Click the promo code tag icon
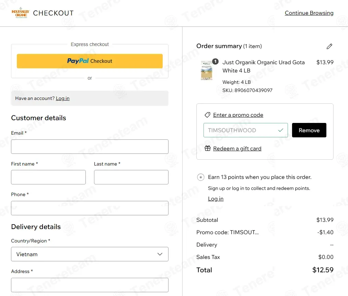Screen dimensions: 348x296 click(207, 115)
